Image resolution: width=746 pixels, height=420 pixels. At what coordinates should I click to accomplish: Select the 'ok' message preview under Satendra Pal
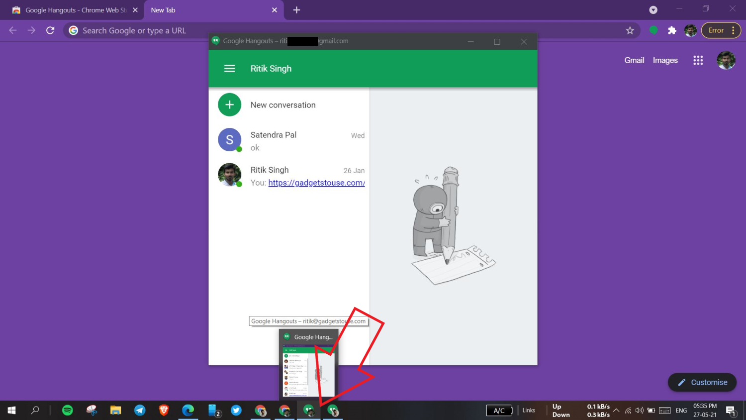tap(255, 148)
